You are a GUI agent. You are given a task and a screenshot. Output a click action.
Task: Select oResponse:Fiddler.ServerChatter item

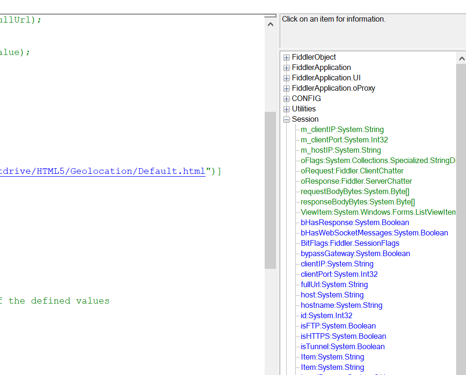pyautogui.click(x=356, y=181)
